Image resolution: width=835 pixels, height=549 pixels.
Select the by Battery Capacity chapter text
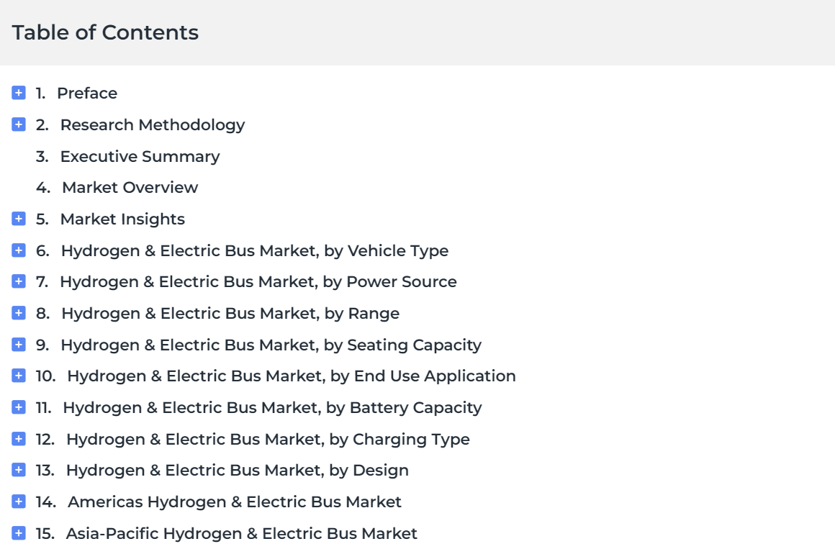pos(272,407)
